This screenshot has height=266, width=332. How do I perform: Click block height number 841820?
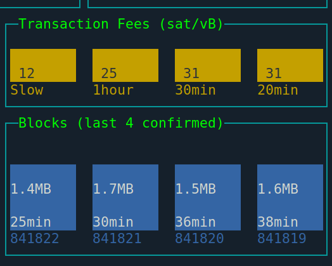pyautogui.click(x=200, y=238)
